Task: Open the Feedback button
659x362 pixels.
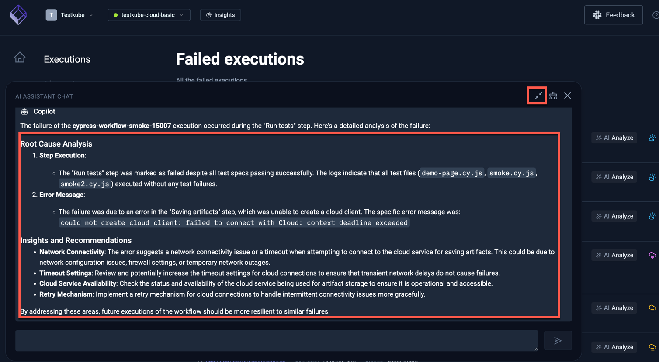Action: click(613, 15)
